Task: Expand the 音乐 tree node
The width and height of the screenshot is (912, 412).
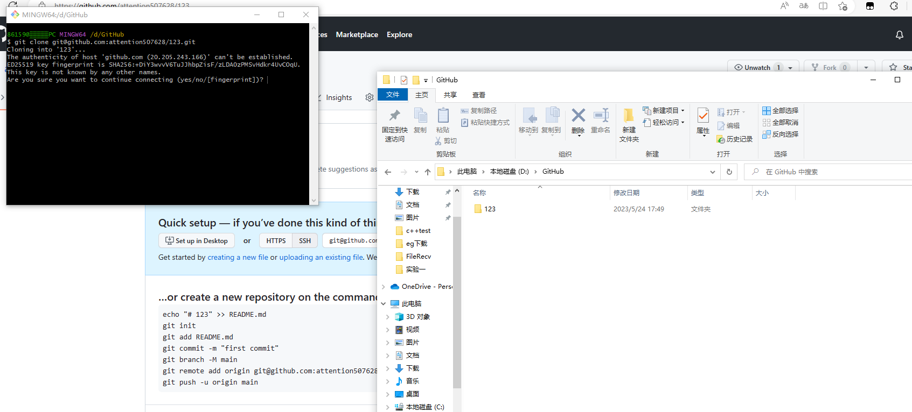Action: click(x=388, y=381)
